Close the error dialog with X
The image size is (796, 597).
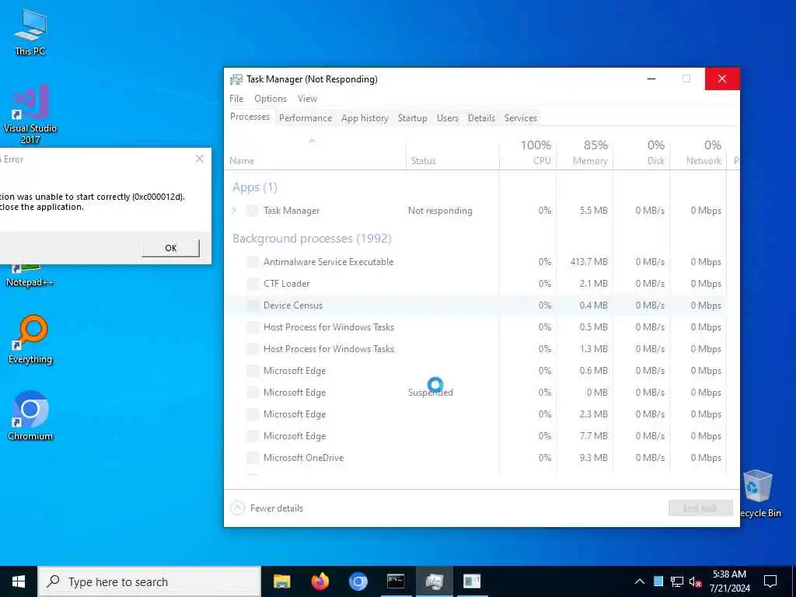click(x=200, y=159)
